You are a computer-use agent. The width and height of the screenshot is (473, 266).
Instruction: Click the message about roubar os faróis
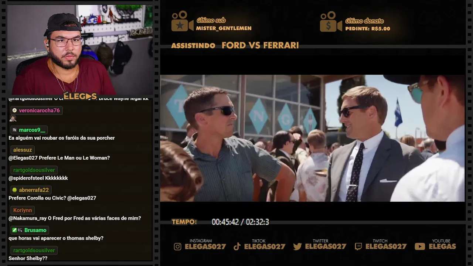click(62, 138)
